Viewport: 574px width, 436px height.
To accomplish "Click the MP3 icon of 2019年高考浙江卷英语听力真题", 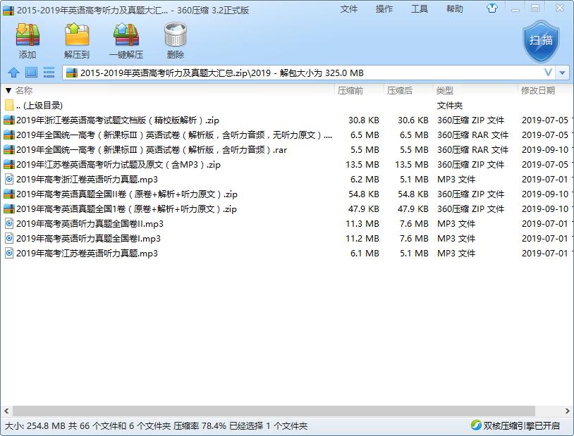I will pyautogui.click(x=9, y=180).
